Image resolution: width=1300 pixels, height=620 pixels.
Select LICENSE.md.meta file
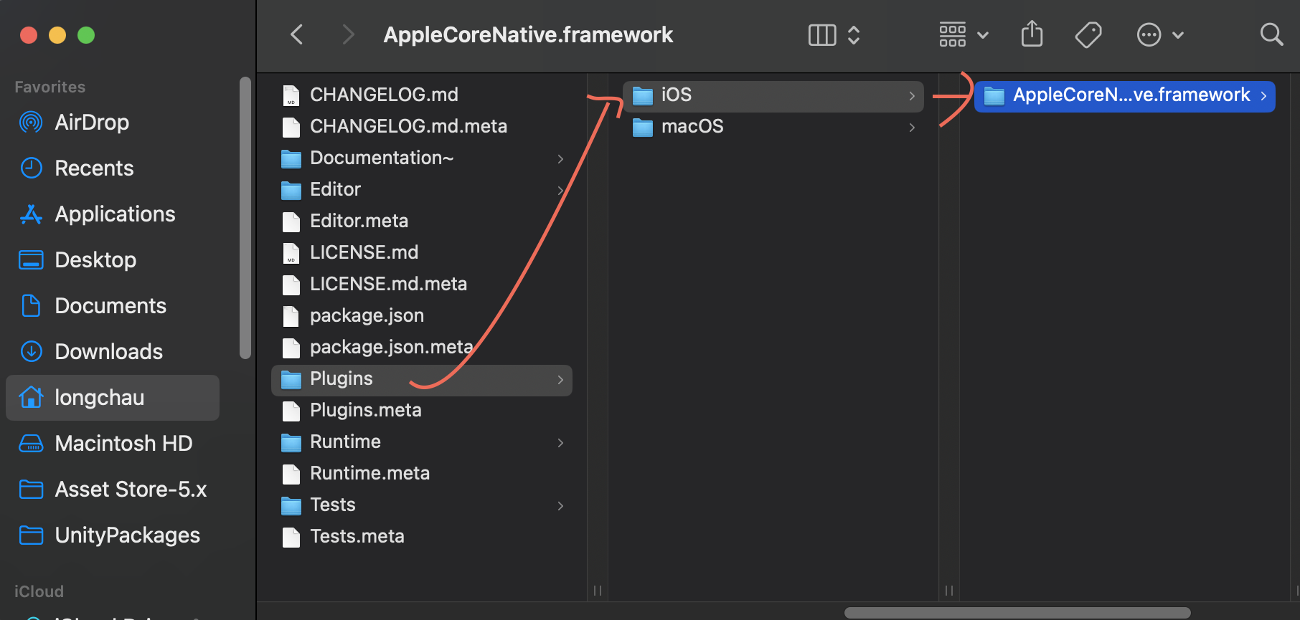[x=422, y=284]
